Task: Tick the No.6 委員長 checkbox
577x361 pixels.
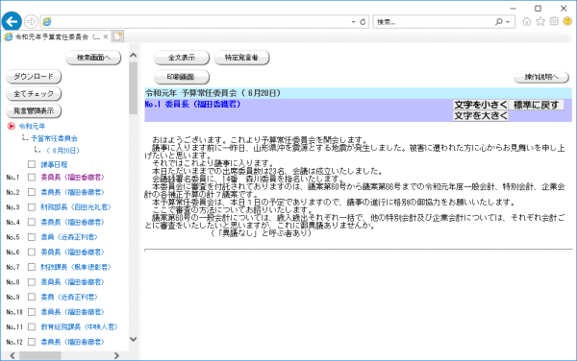Action: coord(32,252)
